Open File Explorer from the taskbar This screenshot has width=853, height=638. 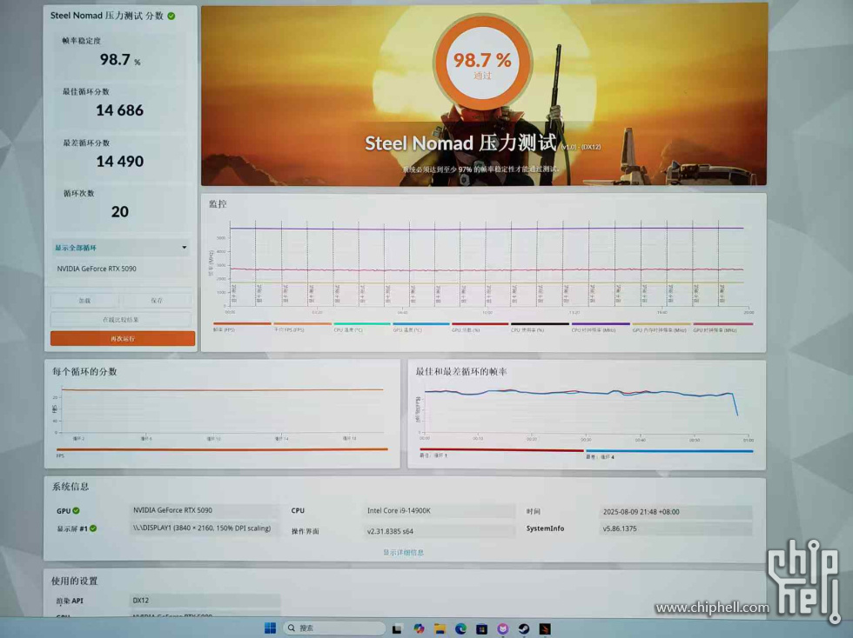(x=440, y=628)
